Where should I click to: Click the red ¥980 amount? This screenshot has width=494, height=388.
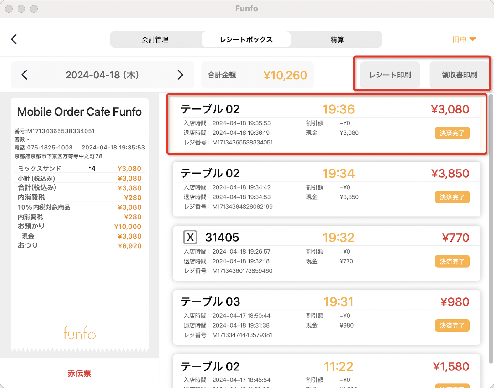[x=455, y=302]
